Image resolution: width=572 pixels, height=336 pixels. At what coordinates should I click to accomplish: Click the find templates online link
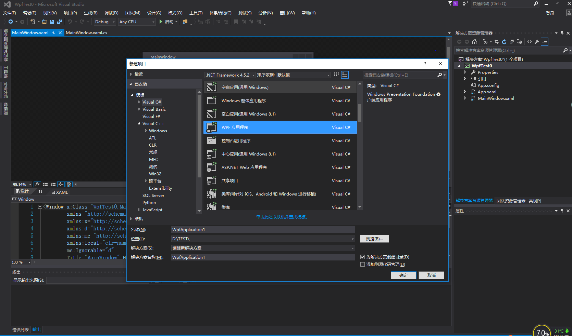pyautogui.click(x=283, y=217)
